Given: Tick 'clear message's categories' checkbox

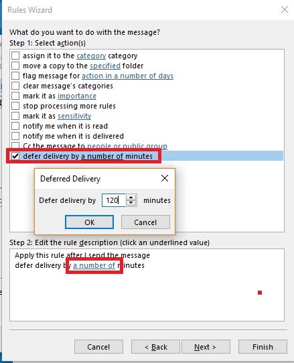Looking at the screenshot, I should pos(15,86).
